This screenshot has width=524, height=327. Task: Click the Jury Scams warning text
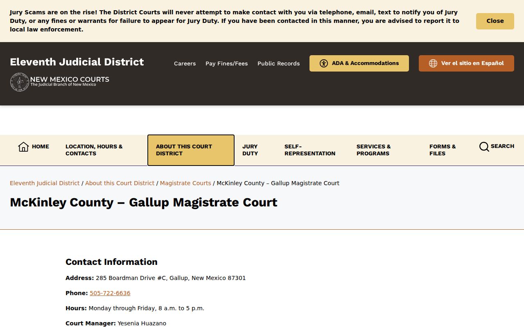(x=235, y=21)
